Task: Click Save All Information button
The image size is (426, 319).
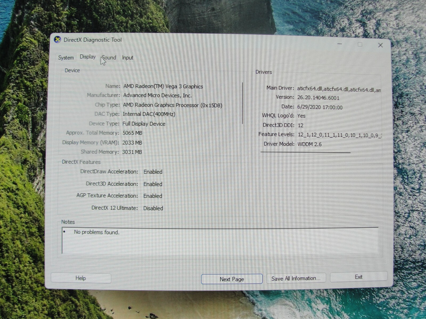Action: coord(296,278)
